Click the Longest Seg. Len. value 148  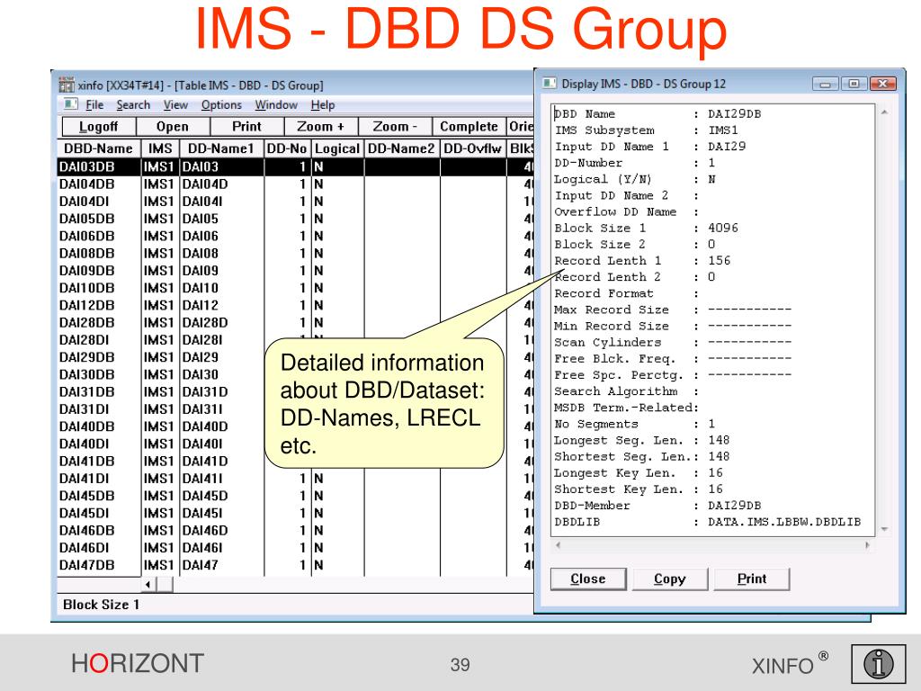[719, 440]
